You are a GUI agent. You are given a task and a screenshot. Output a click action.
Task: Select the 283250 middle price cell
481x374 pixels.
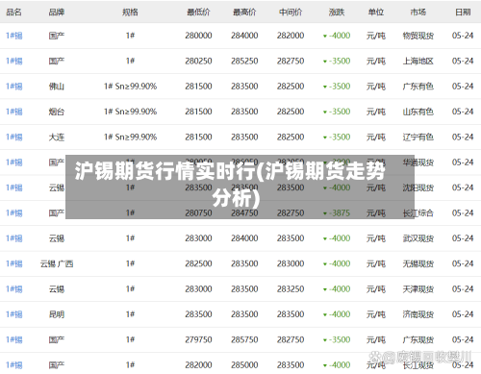291,289
